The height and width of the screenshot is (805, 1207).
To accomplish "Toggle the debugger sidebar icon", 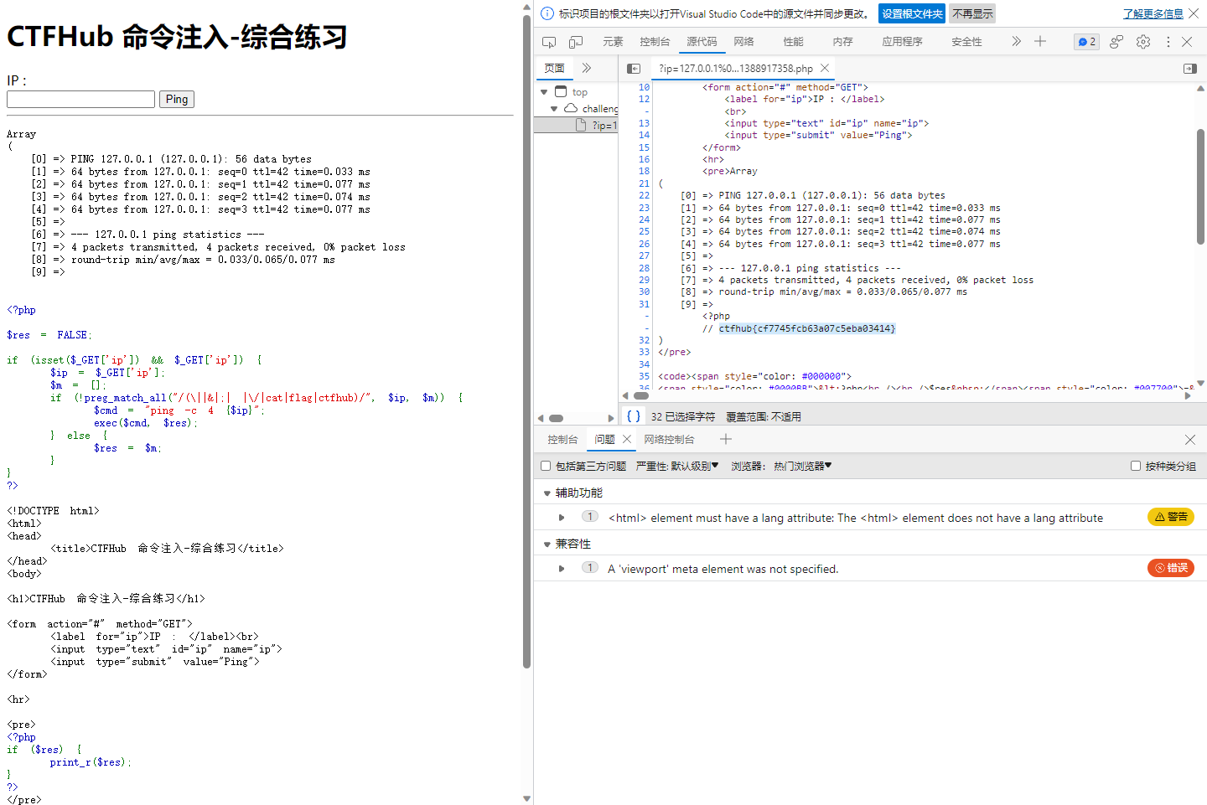I will [1189, 68].
